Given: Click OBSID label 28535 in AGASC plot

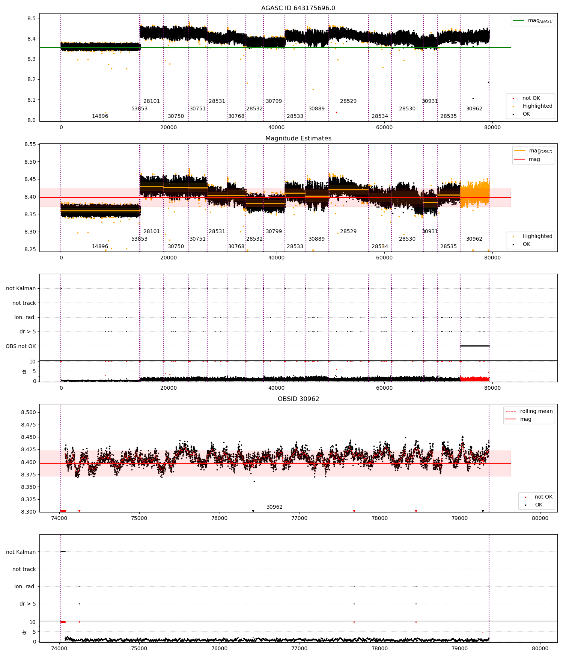Looking at the screenshot, I should (449, 116).
